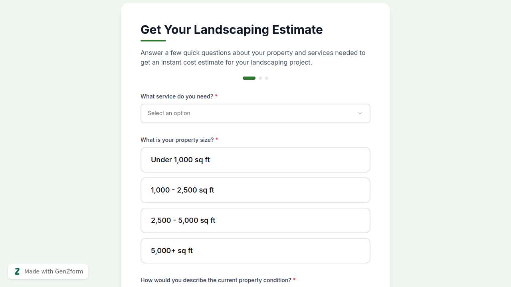
Task: Pick the "5,000+ sq ft" option card
Action: click(x=255, y=251)
